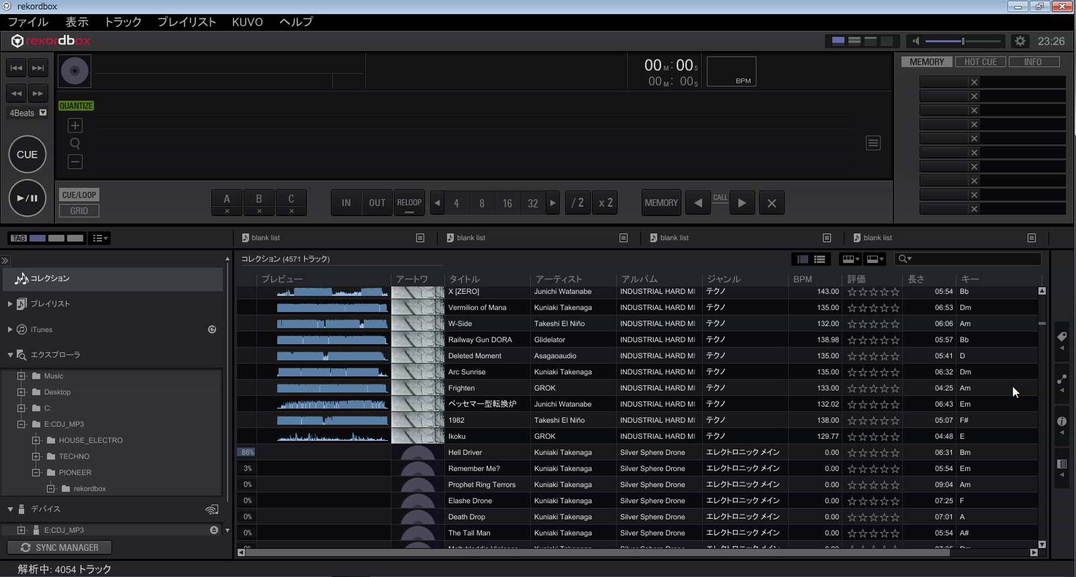1076x577 pixels.
Task: Click the waveform magnifier reset icon
Action: click(75, 144)
